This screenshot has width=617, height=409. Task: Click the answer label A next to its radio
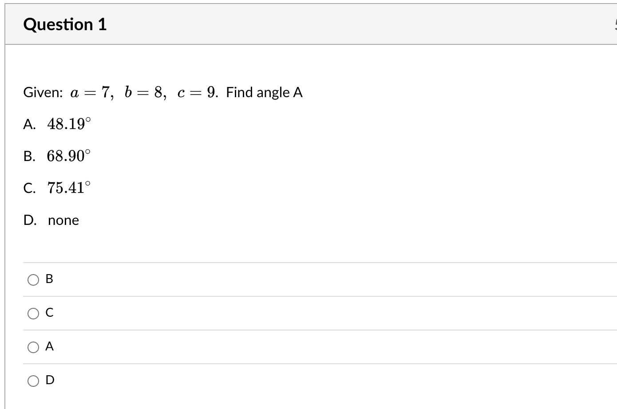click(x=49, y=346)
